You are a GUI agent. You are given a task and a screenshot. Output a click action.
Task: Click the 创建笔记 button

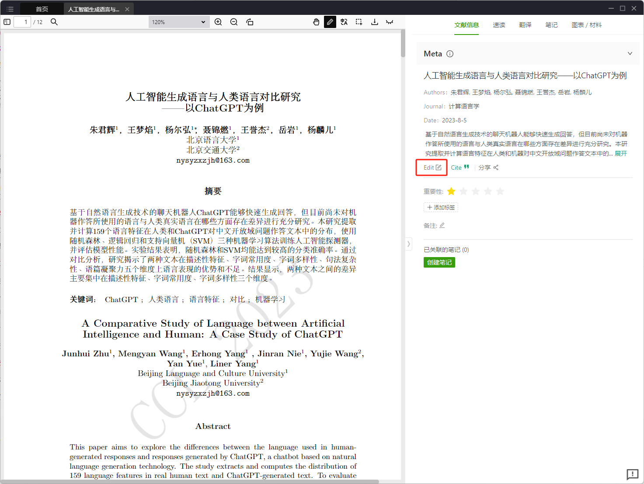pyautogui.click(x=439, y=262)
